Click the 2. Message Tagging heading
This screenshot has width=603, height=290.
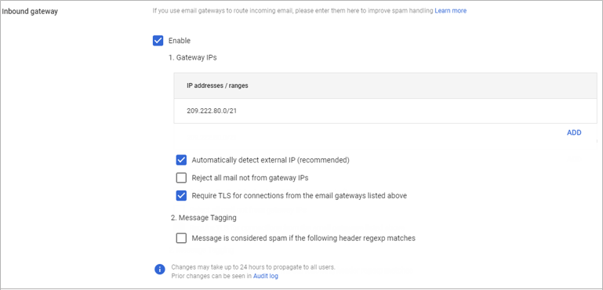pyautogui.click(x=203, y=218)
